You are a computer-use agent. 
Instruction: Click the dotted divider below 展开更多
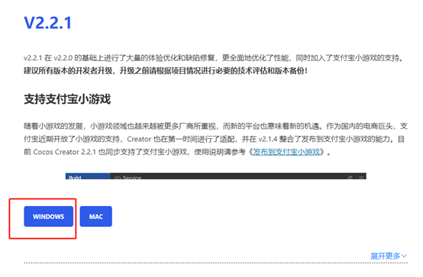point(216,263)
